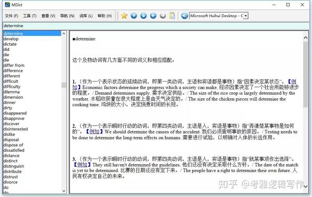
Task: Select distinguish in the word list
Action: tap(14, 166)
